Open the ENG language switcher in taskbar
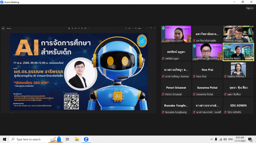 pyautogui.click(x=230, y=139)
